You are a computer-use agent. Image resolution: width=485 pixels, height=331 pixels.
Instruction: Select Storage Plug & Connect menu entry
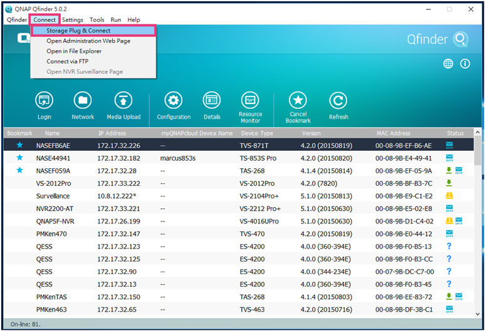[x=78, y=31]
